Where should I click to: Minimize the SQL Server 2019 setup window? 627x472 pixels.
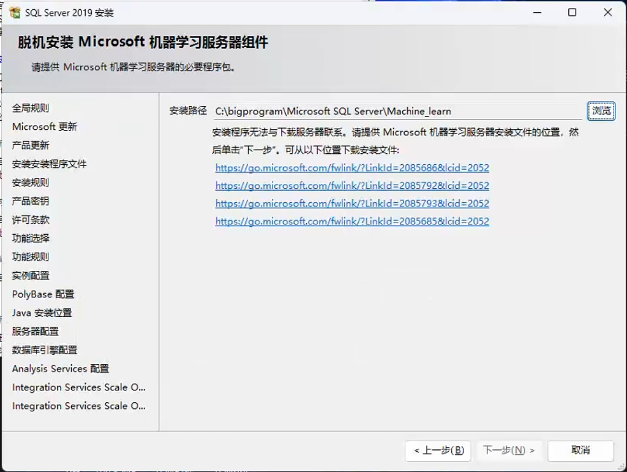tap(538, 12)
